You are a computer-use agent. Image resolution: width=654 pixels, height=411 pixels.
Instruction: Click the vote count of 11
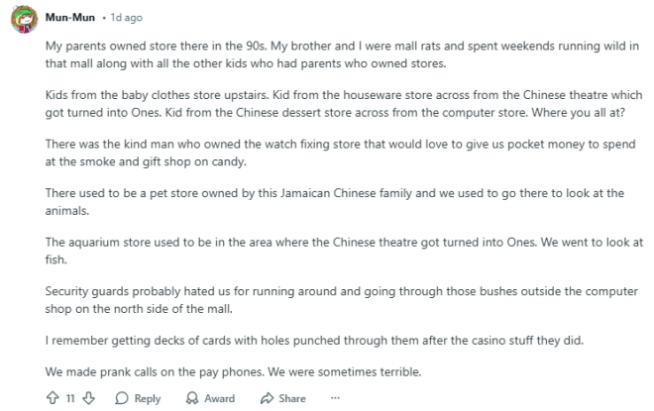click(x=70, y=398)
